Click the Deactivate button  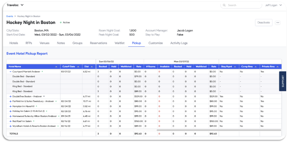264,23
